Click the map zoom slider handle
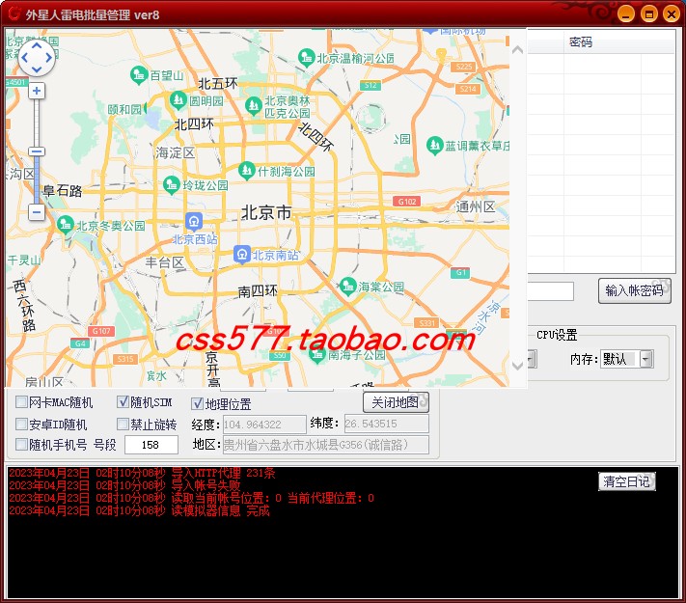This screenshot has width=686, height=603. tap(37, 151)
